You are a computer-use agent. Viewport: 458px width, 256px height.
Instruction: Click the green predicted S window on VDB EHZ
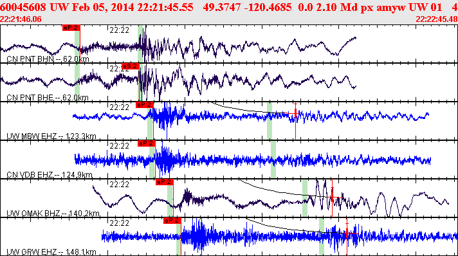coord(273,160)
